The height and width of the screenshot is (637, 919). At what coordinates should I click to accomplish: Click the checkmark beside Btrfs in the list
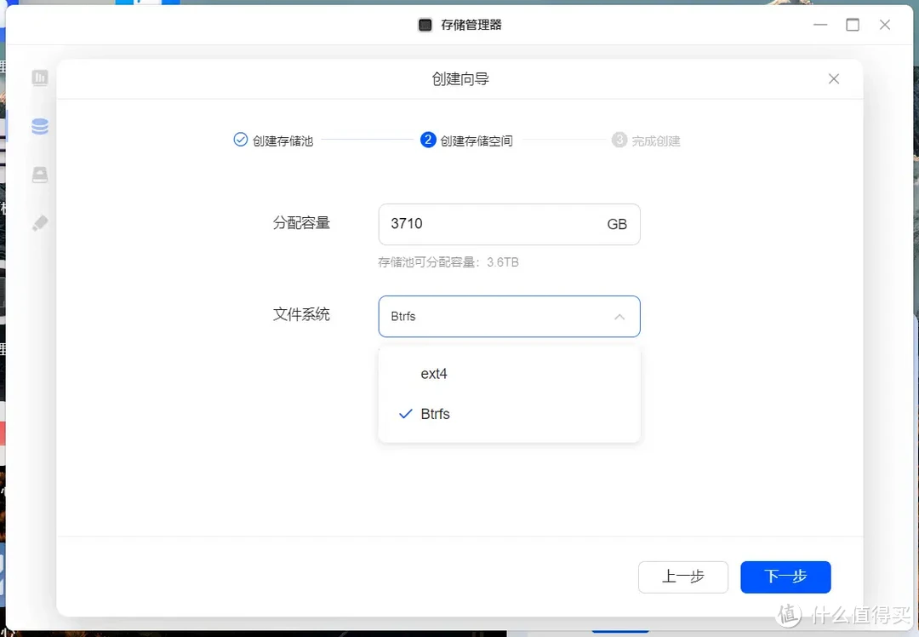coord(405,414)
